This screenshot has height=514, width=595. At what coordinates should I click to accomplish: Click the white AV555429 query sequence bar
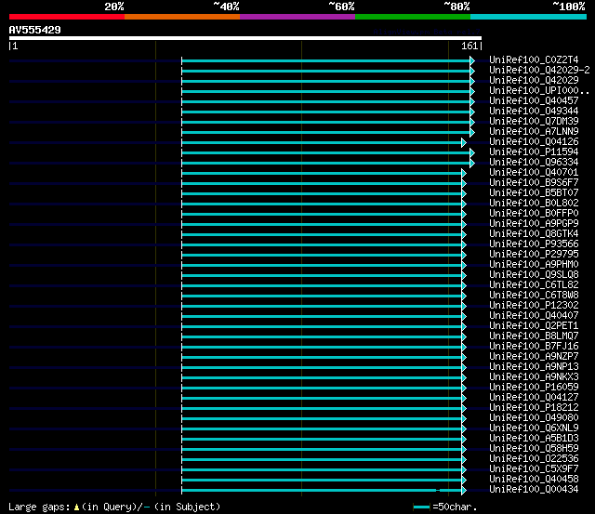(x=245, y=38)
